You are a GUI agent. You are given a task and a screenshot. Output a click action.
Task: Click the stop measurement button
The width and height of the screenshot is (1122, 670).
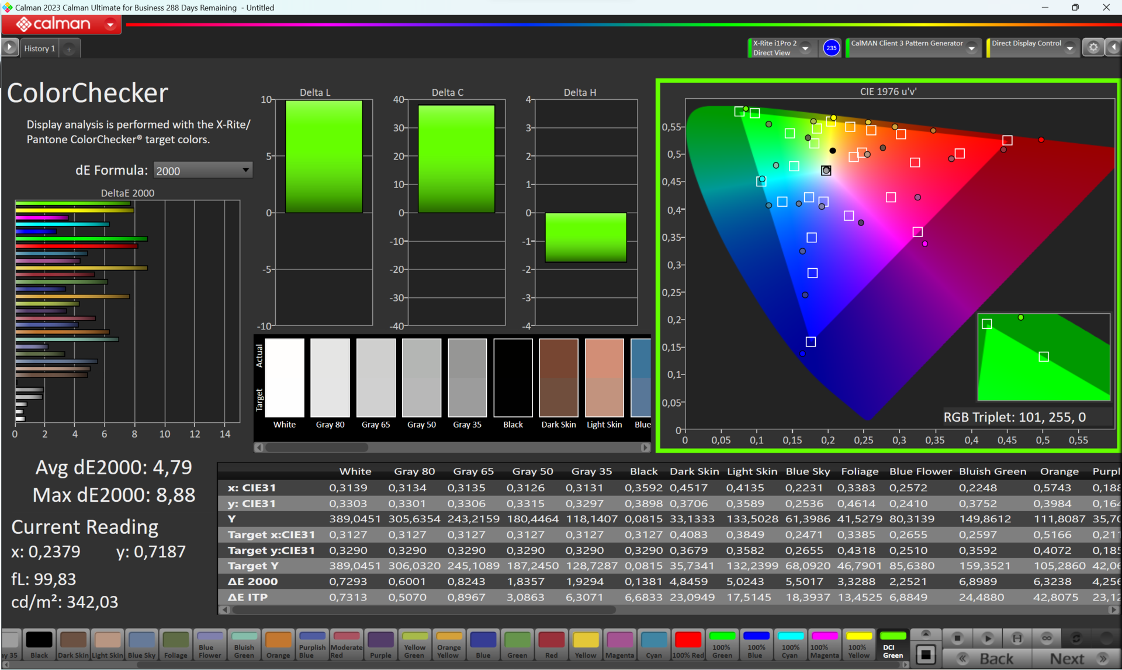pyautogui.click(x=957, y=638)
